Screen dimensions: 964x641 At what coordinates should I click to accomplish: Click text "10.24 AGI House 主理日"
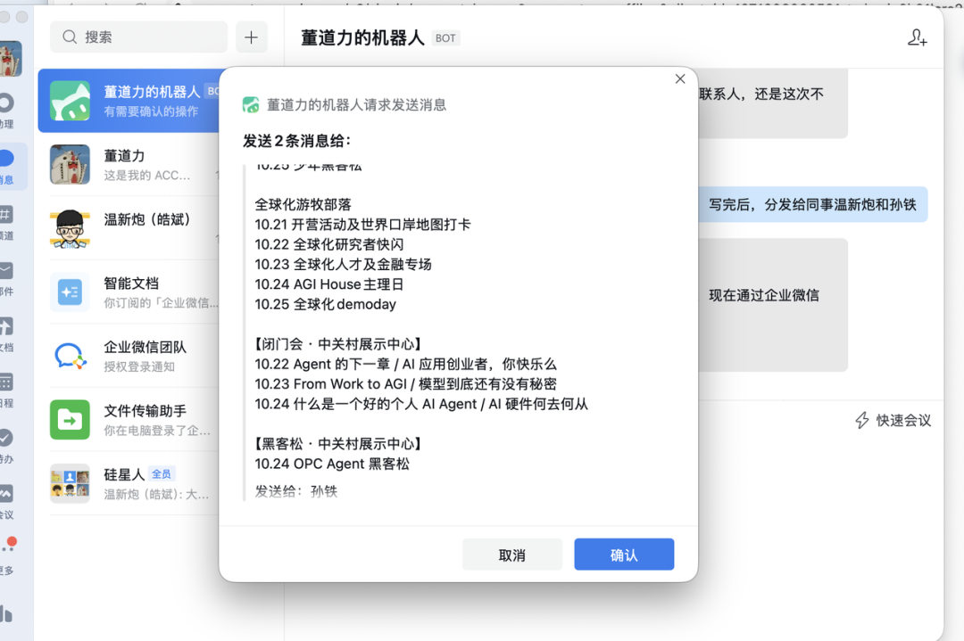point(328,284)
